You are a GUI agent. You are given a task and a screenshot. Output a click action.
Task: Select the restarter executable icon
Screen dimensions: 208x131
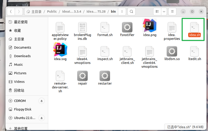[x=105, y=76]
